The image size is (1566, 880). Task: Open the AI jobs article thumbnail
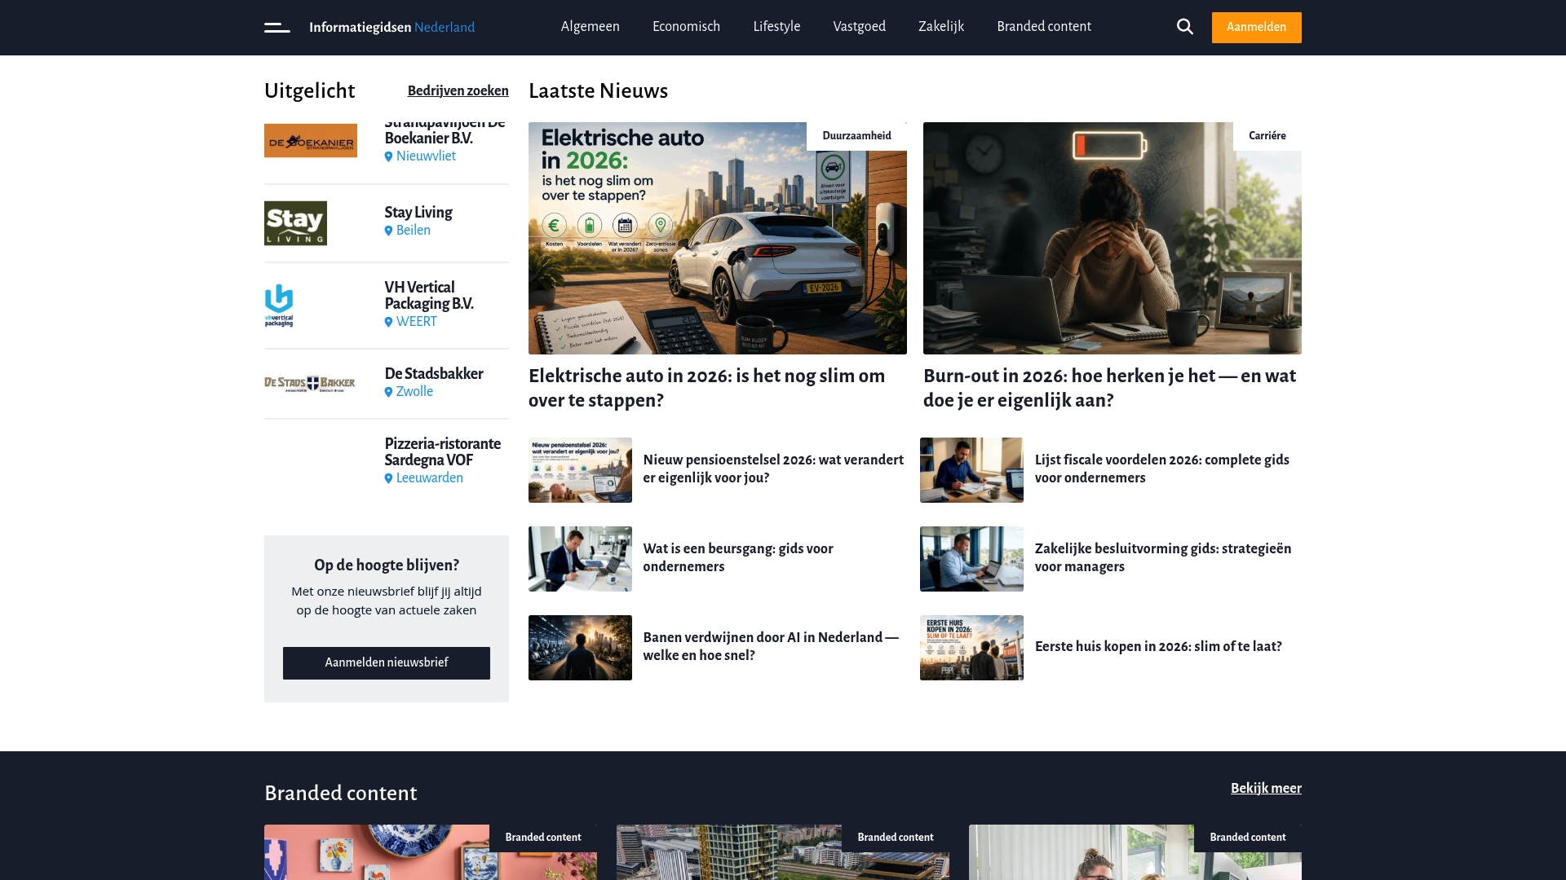(x=580, y=648)
